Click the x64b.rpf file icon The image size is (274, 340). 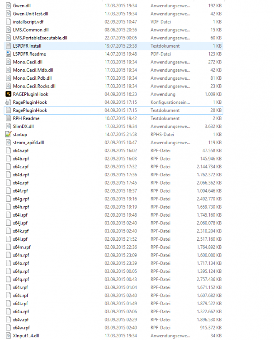tap(8, 159)
